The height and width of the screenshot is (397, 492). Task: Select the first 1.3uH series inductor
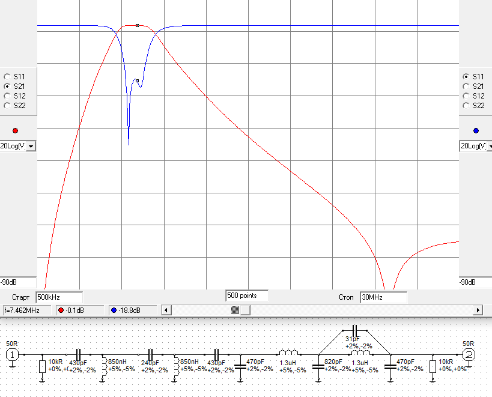pyautogui.click(x=288, y=353)
